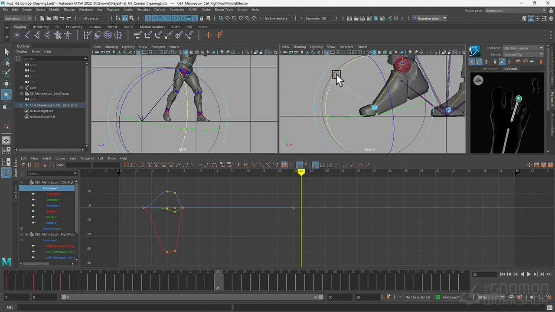Select the Rotate Y curve channel
Screen dimensions: 555x312
click(51, 217)
